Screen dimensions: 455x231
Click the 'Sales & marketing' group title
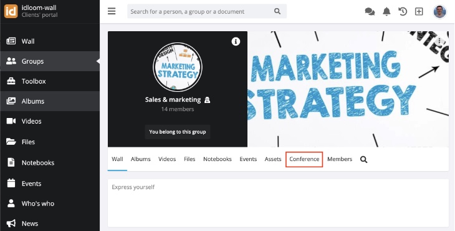click(173, 100)
